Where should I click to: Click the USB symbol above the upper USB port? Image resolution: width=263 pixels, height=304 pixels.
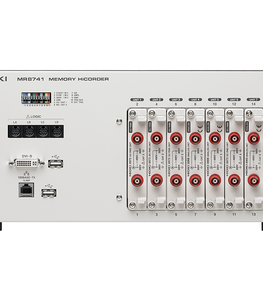[x=56, y=156]
